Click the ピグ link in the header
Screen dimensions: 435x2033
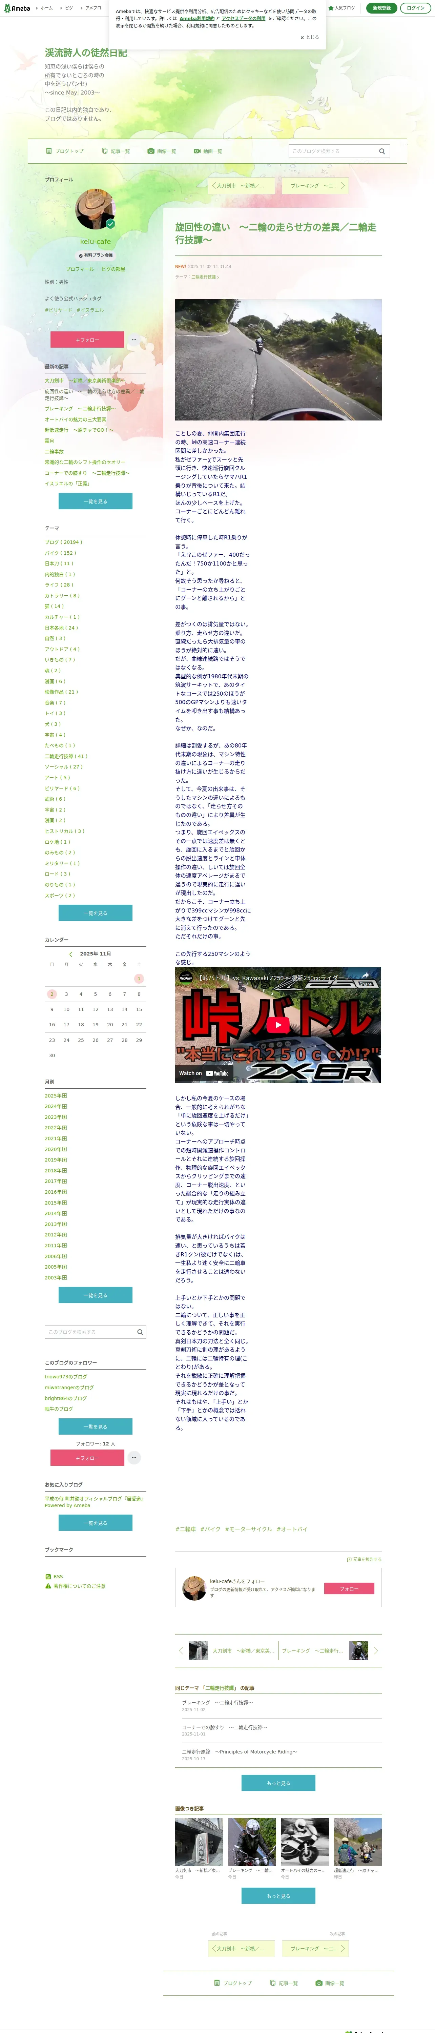(x=69, y=8)
